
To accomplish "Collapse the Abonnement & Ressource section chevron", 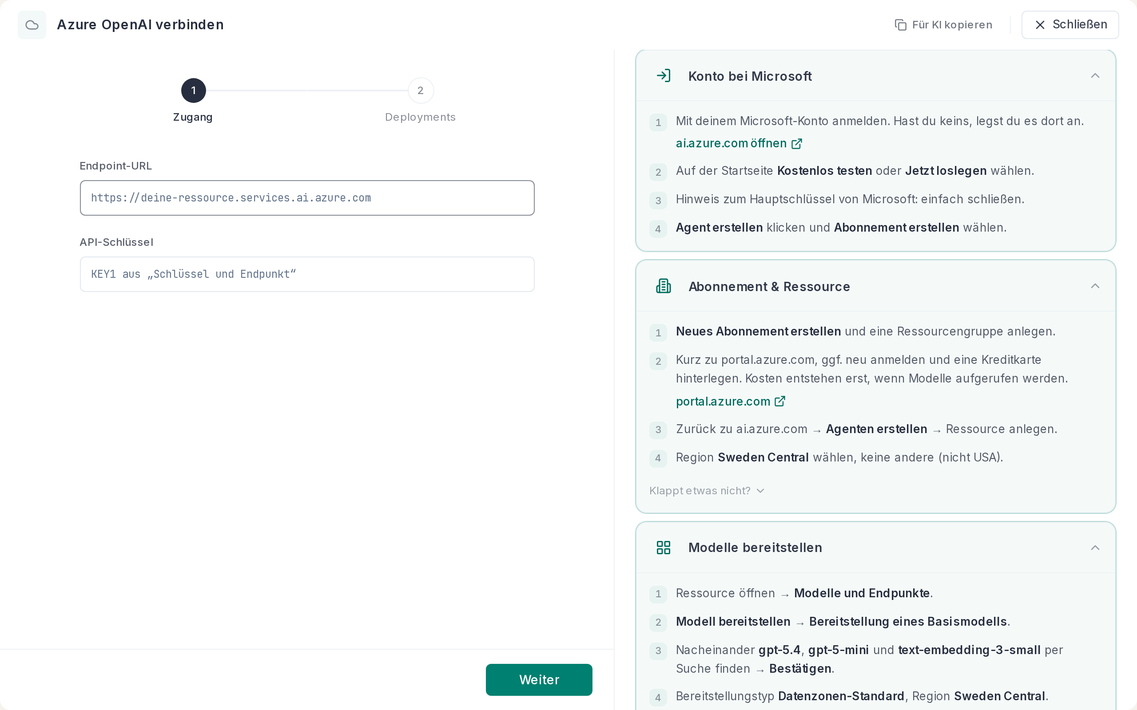I will coord(1095,286).
